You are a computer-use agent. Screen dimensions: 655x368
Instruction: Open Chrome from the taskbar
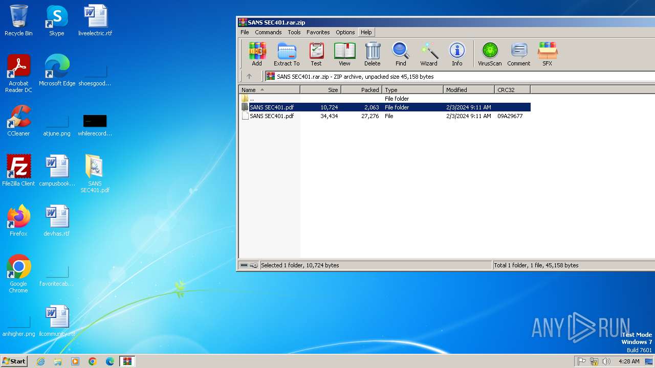tap(93, 361)
